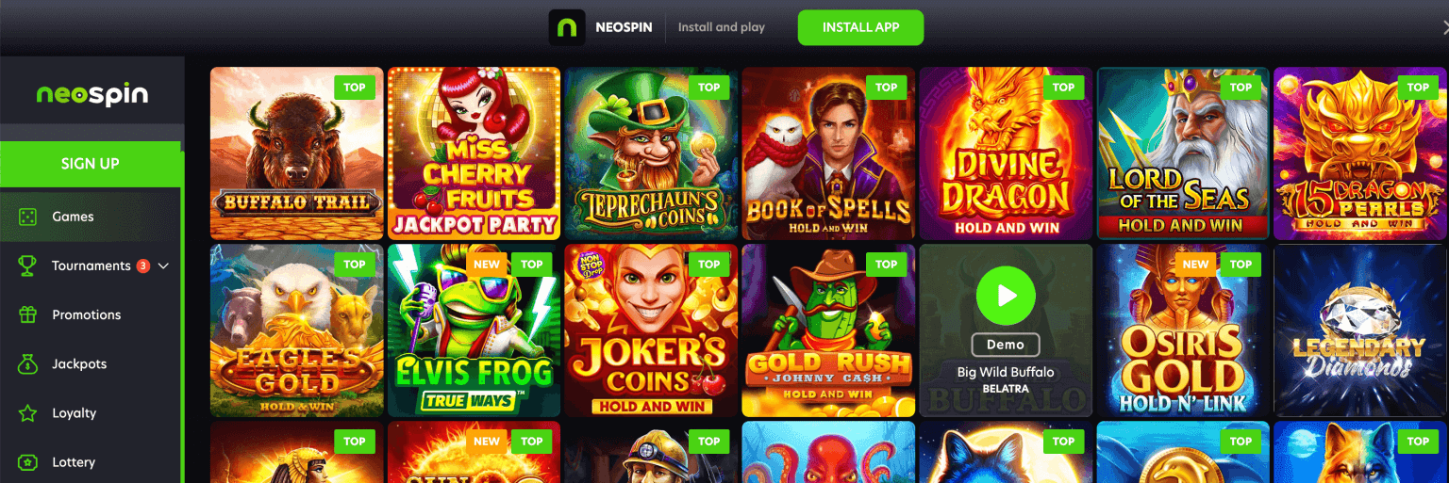Launch the Big Wild Buffalo Demo button
This screenshot has height=483, width=1449.
click(1006, 345)
